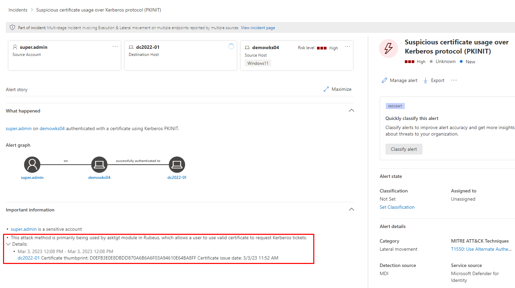Click the super.admin user node in alert graph
This screenshot has height=288, width=515.
click(x=32, y=165)
